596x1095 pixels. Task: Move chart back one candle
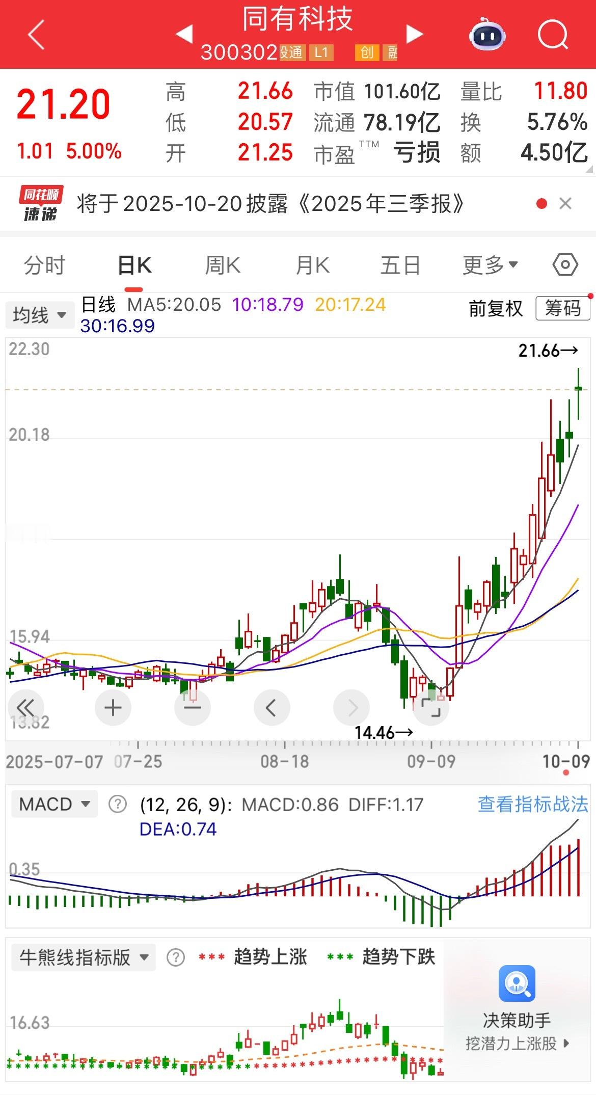(272, 708)
